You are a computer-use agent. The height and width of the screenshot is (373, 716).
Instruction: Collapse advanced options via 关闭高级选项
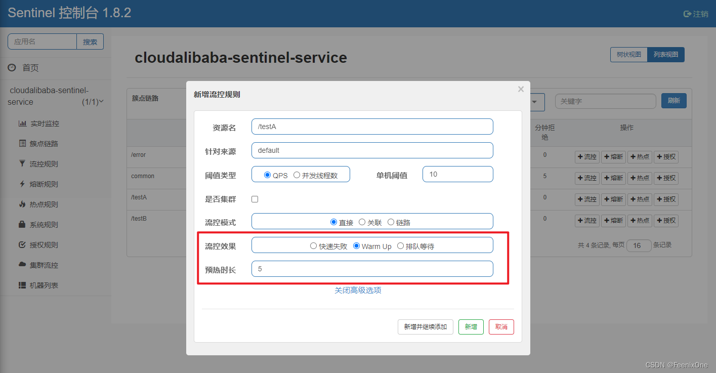[358, 291]
